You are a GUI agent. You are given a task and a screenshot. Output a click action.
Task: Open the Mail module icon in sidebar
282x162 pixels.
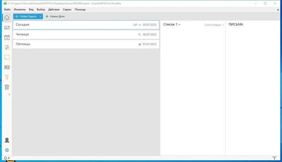7,28
